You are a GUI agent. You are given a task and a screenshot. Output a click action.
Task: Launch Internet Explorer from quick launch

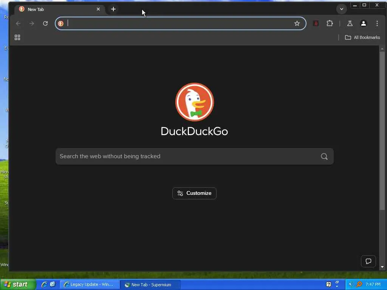tap(44, 284)
